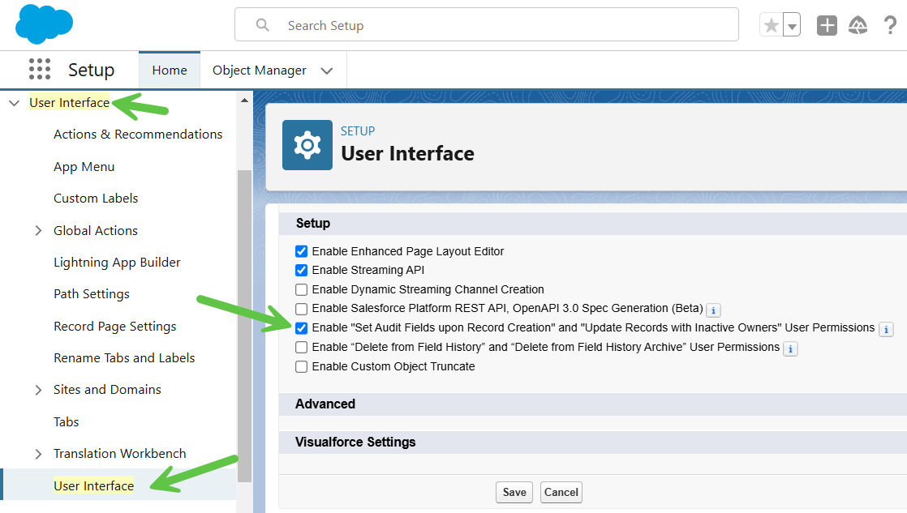The image size is (907, 513).
Task: Open App Menu in sidebar
Action: pyautogui.click(x=84, y=166)
